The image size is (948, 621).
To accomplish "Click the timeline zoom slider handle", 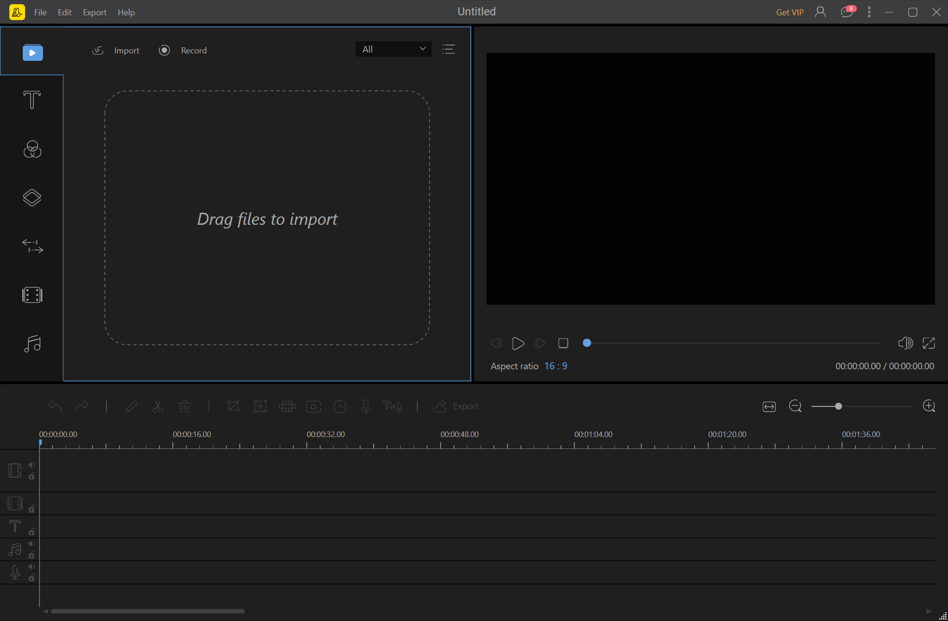I will (838, 406).
